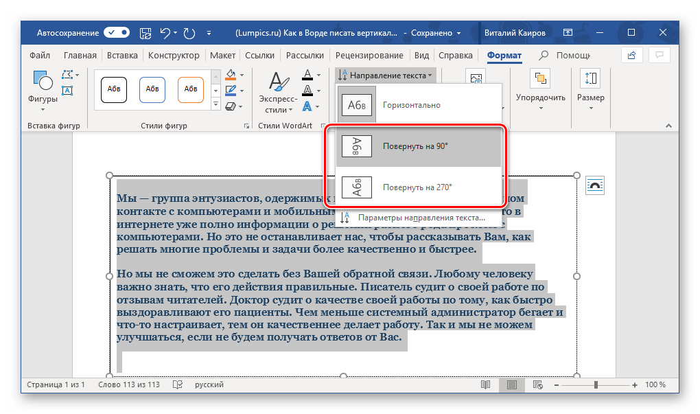Screen dimensions: 700x414
Task: Apply the orange outline Абв shape style
Action: click(x=191, y=89)
